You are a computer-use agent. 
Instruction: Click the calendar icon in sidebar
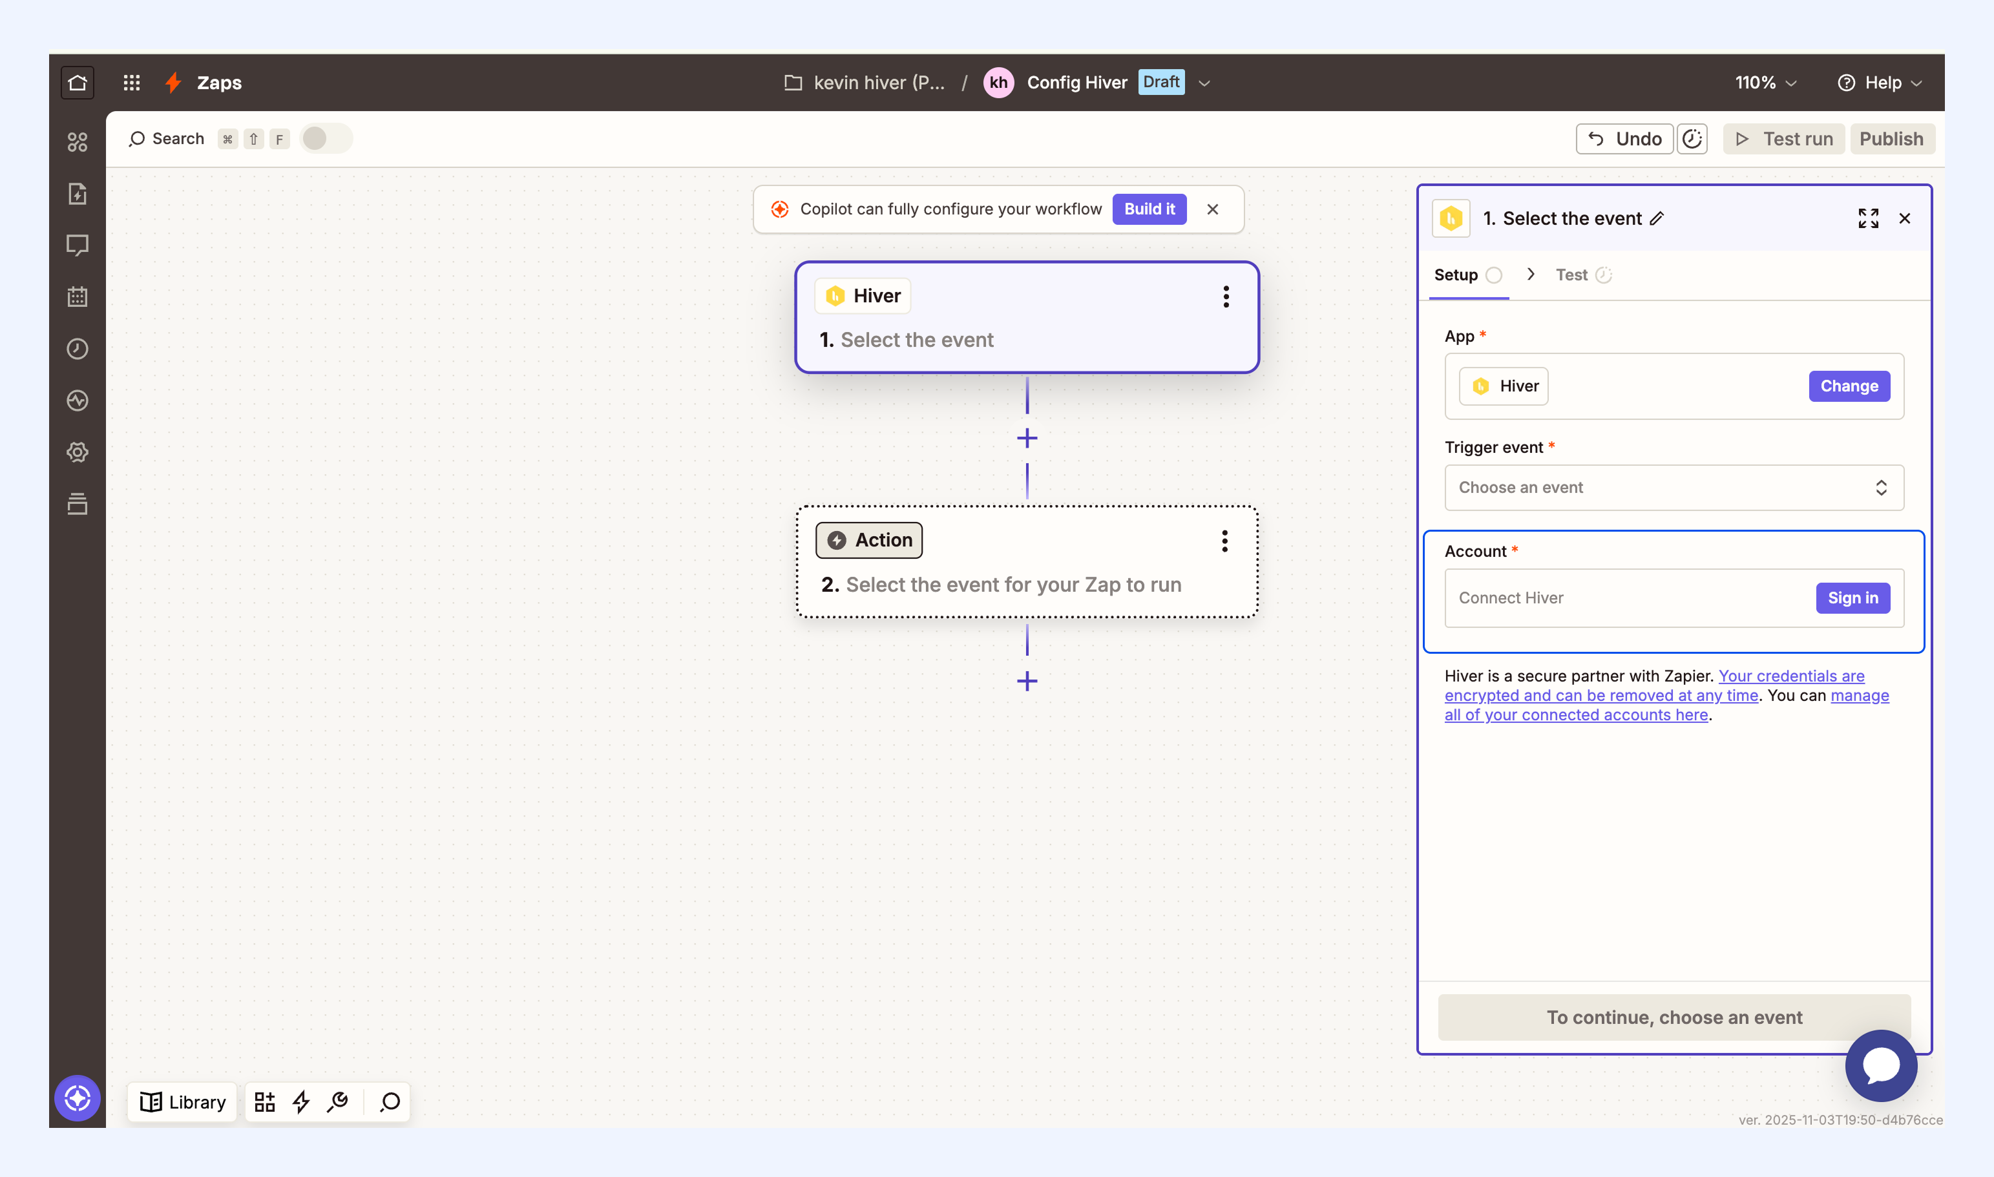(x=78, y=297)
